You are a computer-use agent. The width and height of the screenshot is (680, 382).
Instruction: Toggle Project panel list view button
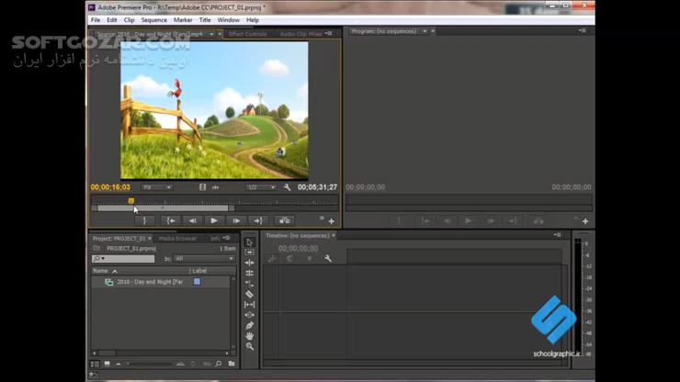95,364
